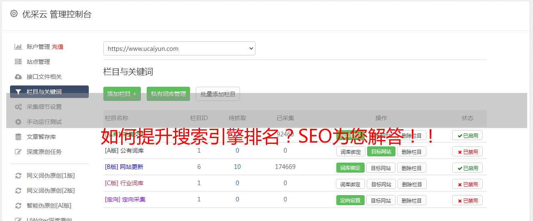Click 词库绑定 in the [A版] 公有词库 row
Image resolution: width=533 pixels, height=221 pixels.
click(350, 151)
